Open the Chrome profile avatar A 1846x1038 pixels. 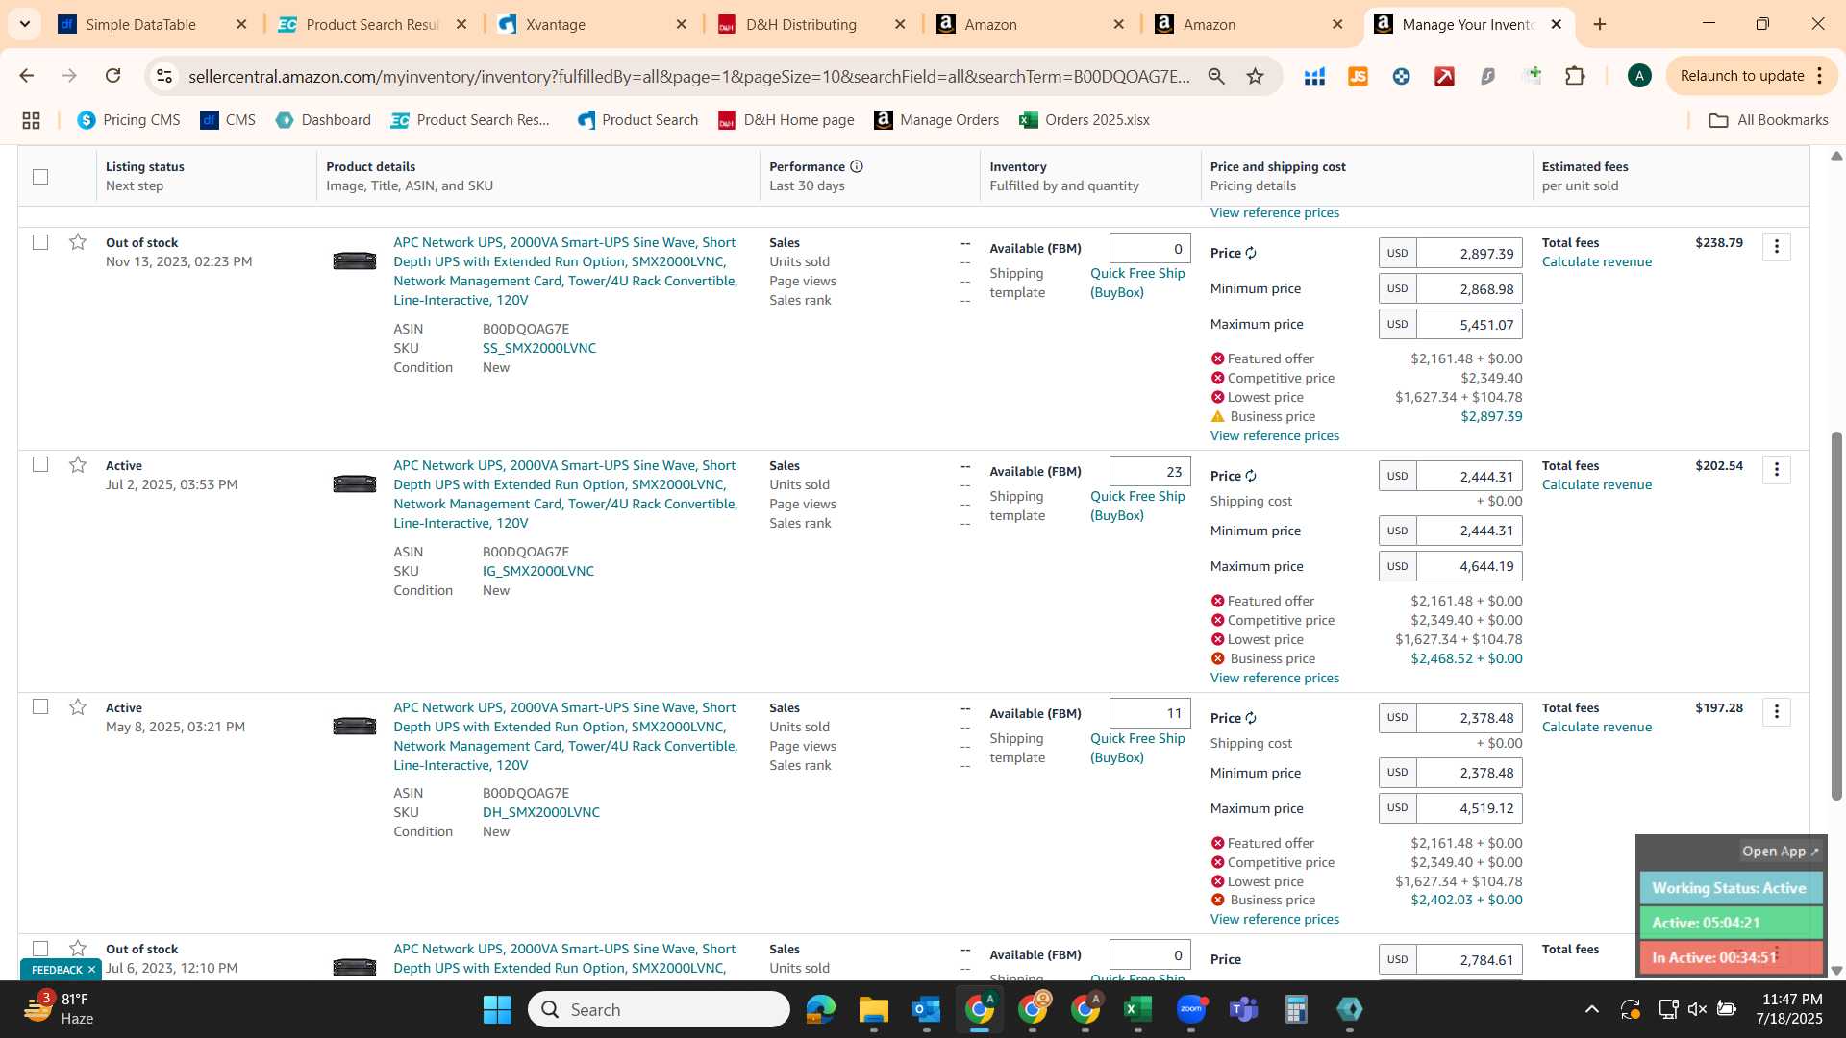[x=1639, y=76]
